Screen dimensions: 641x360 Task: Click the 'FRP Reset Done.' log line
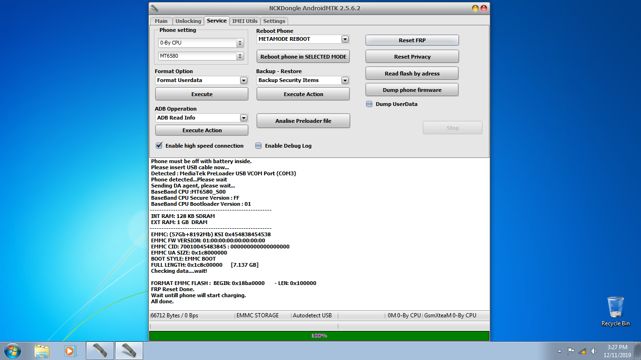click(x=173, y=289)
